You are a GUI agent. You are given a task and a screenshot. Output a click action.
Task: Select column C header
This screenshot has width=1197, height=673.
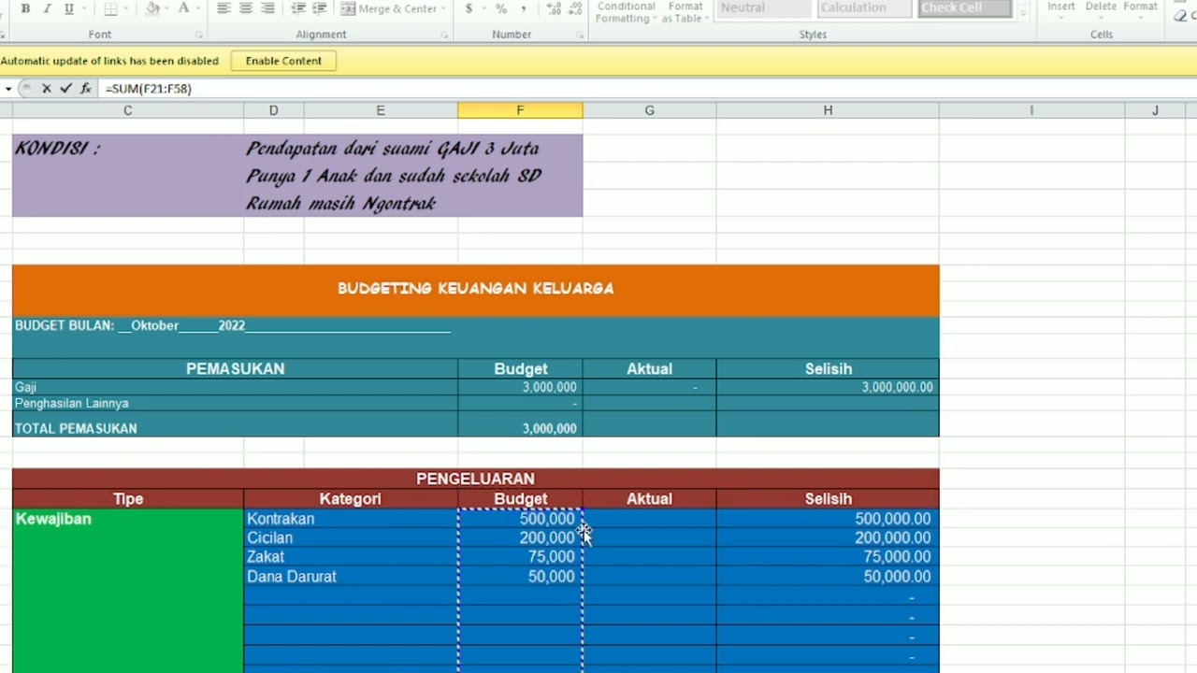[x=128, y=110]
